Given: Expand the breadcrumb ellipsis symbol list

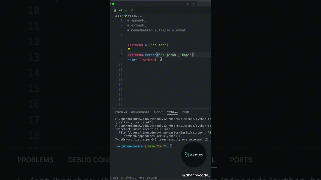Looking at the screenshot, I should pyautogui.click(x=141, y=16).
